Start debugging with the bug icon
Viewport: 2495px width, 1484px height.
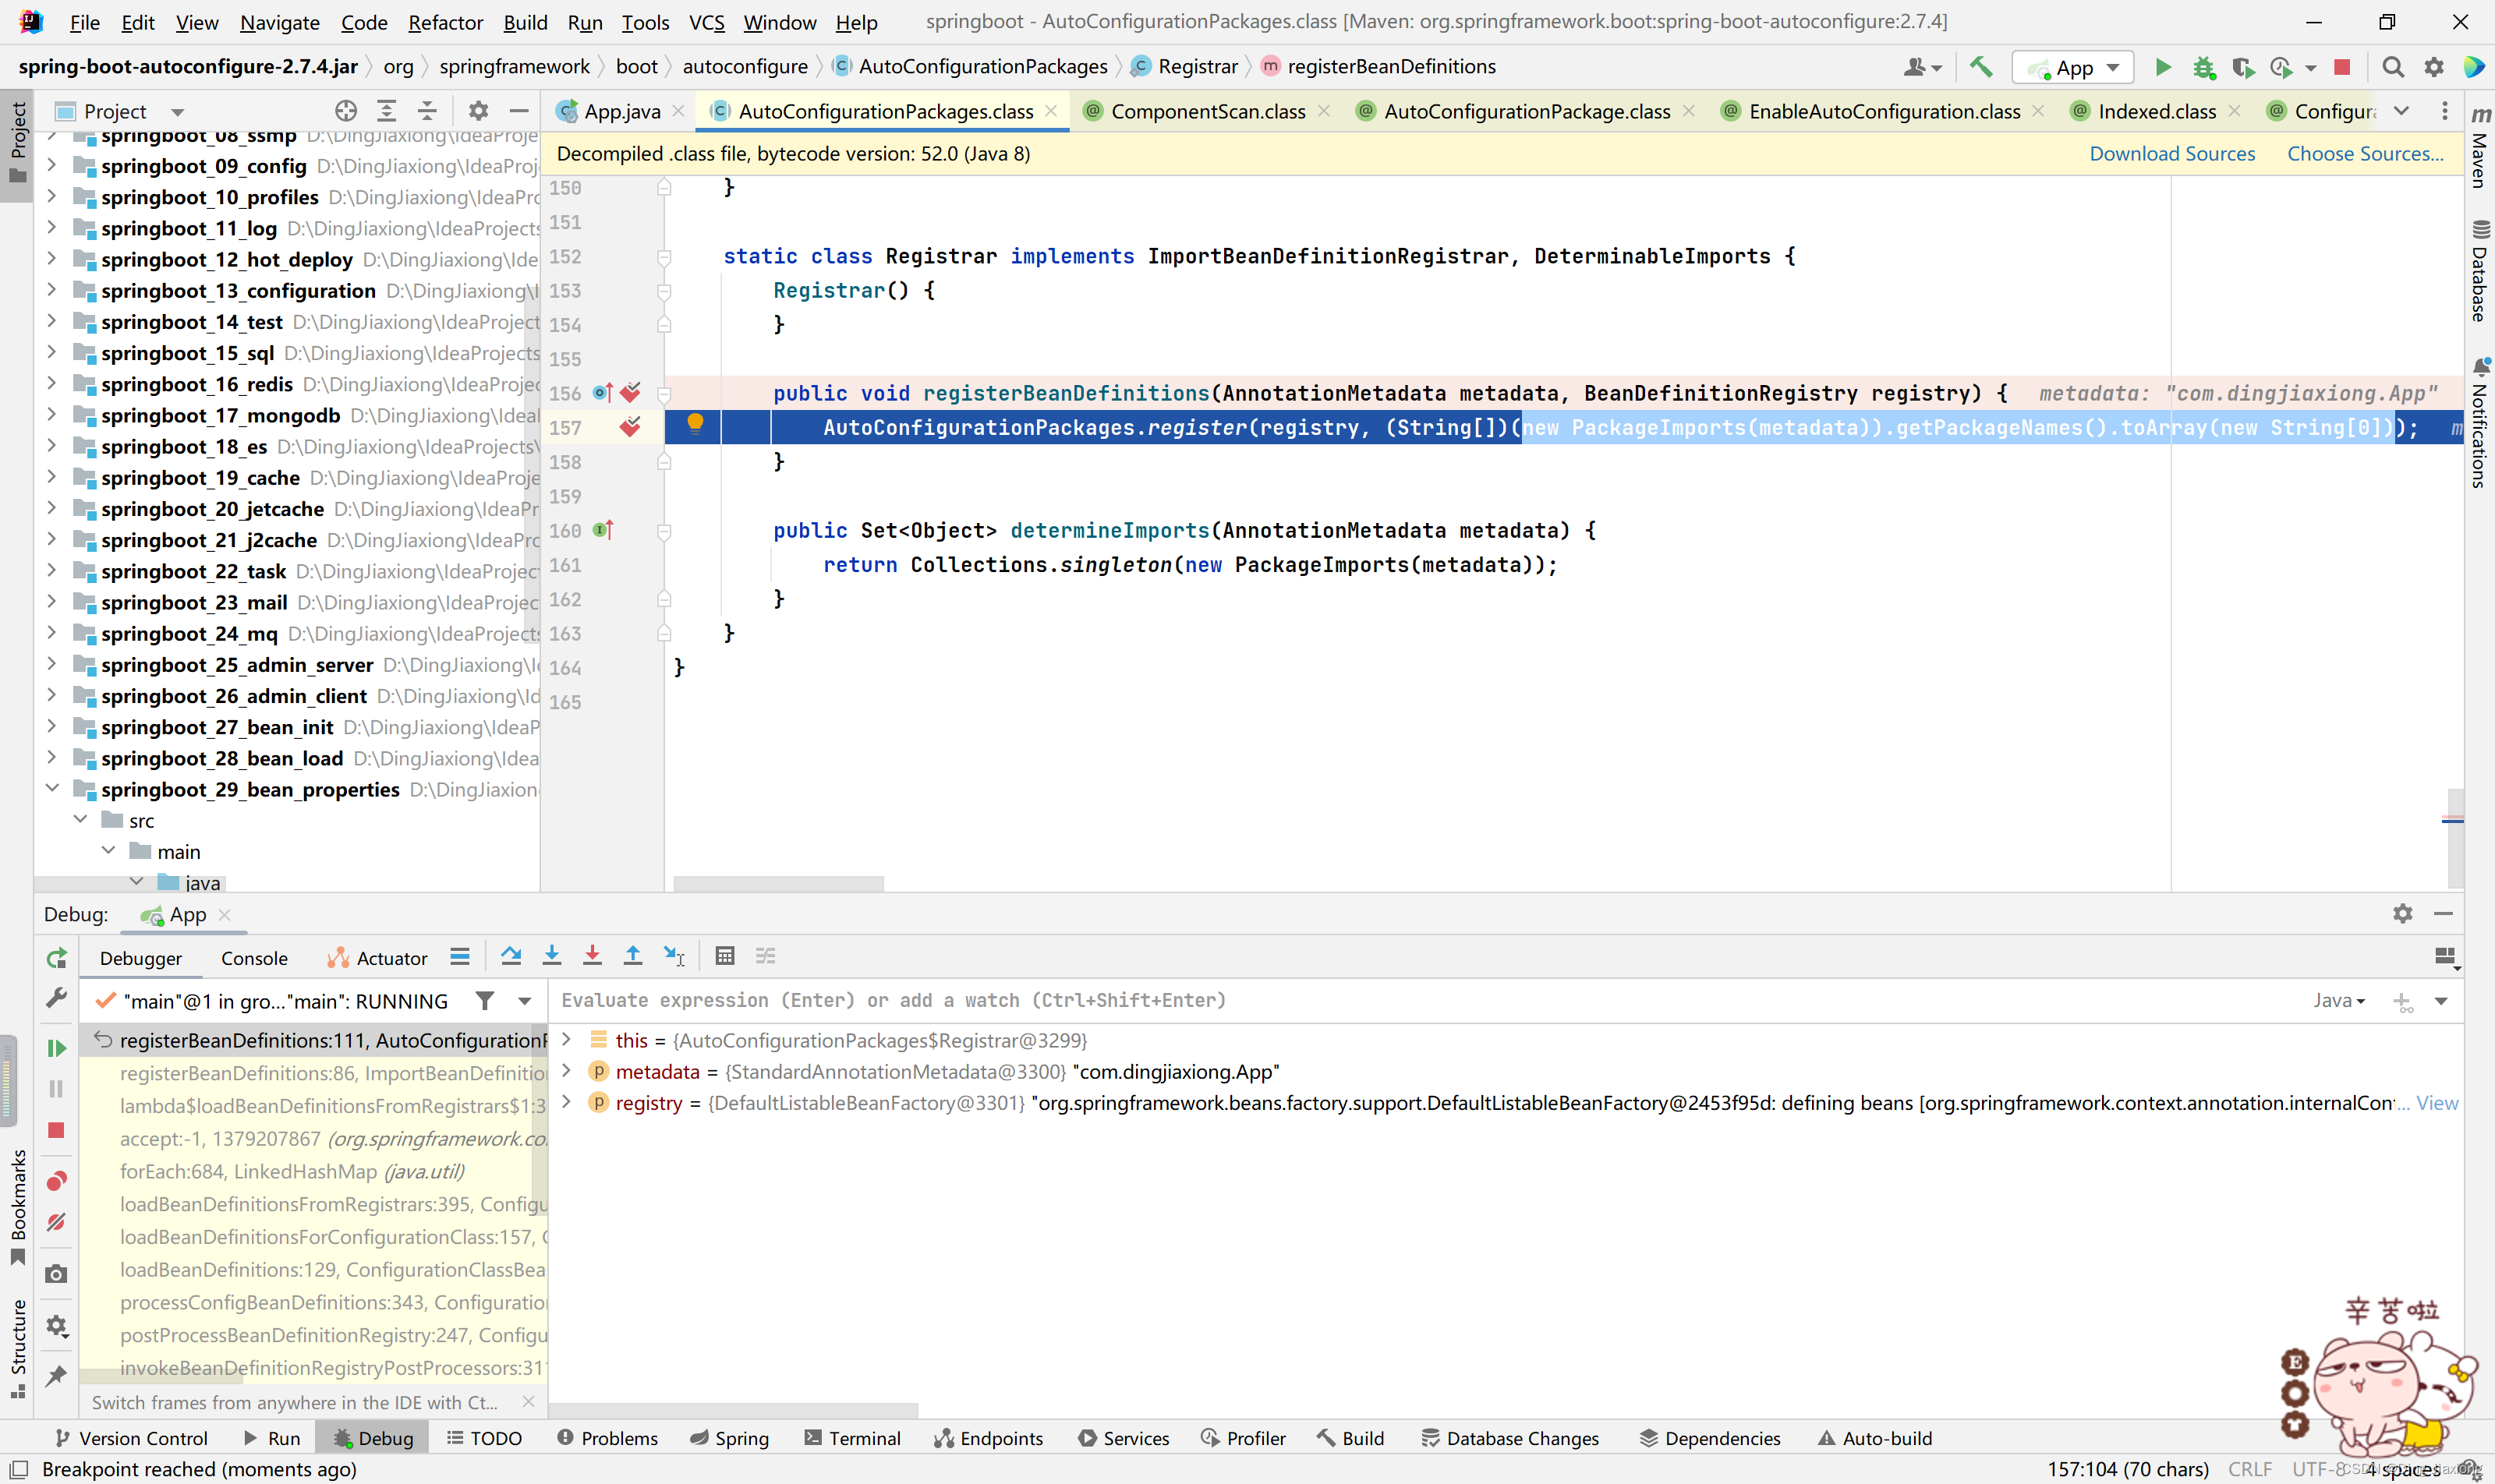click(x=2204, y=67)
